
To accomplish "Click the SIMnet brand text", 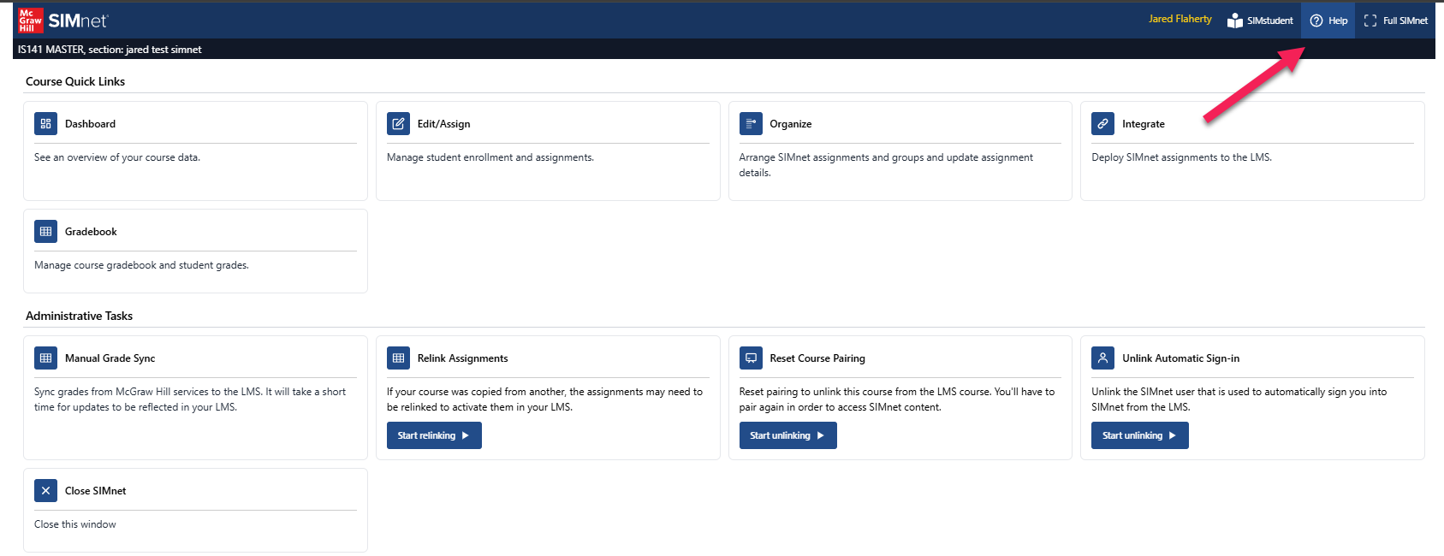I will [78, 21].
